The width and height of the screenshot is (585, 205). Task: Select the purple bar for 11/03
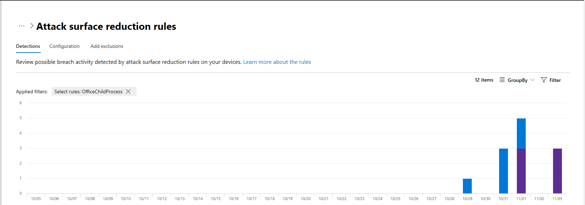(x=557, y=171)
